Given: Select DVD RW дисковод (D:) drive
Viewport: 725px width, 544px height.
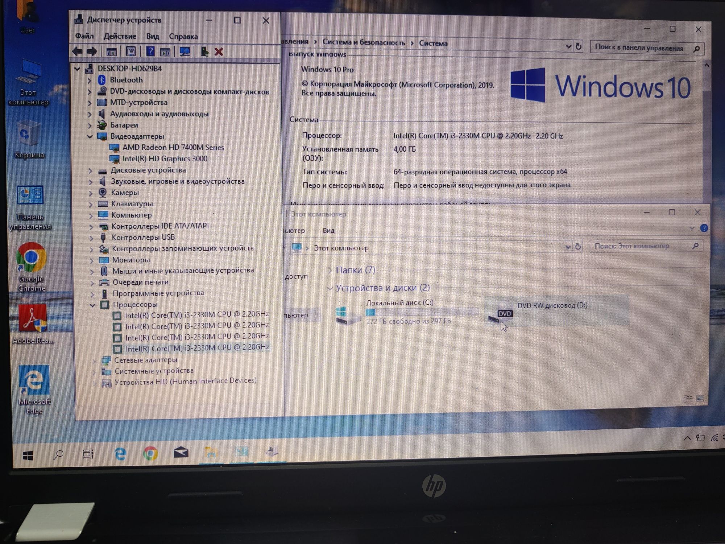Looking at the screenshot, I should click(x=556, y=312).
